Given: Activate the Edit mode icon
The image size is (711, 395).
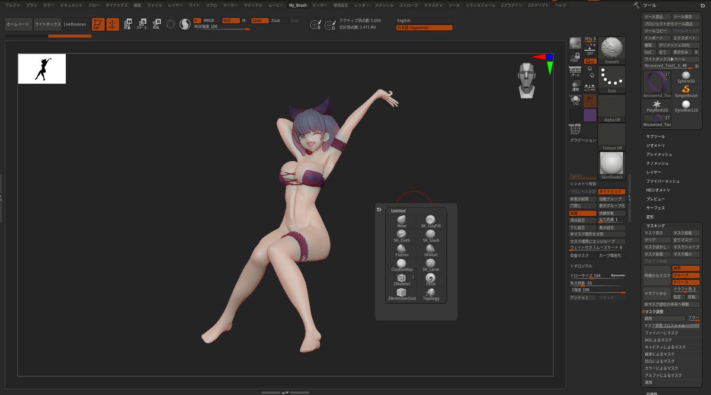Looking at the screenshot, I should coord(98,24).
